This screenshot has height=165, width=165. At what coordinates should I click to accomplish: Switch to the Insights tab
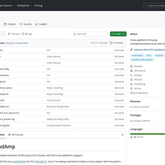click(41, 24)
